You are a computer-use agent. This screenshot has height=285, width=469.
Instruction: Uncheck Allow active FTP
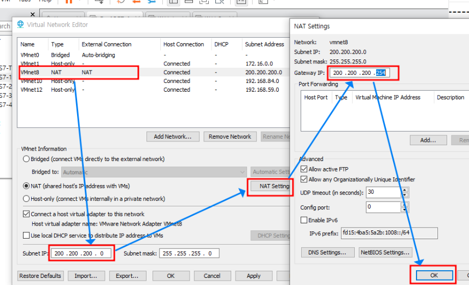coord(304,169)
